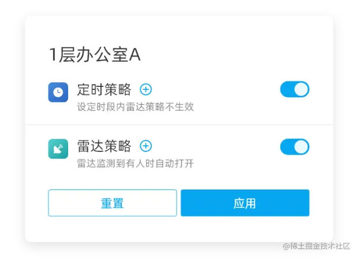Add a new 雷达策略 with the plus icon

(146, 146)
